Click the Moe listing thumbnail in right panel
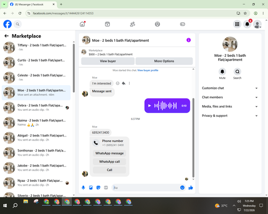The width and height of the screenshot is (268, 214). pyautogui.click(x=230, y=44)
